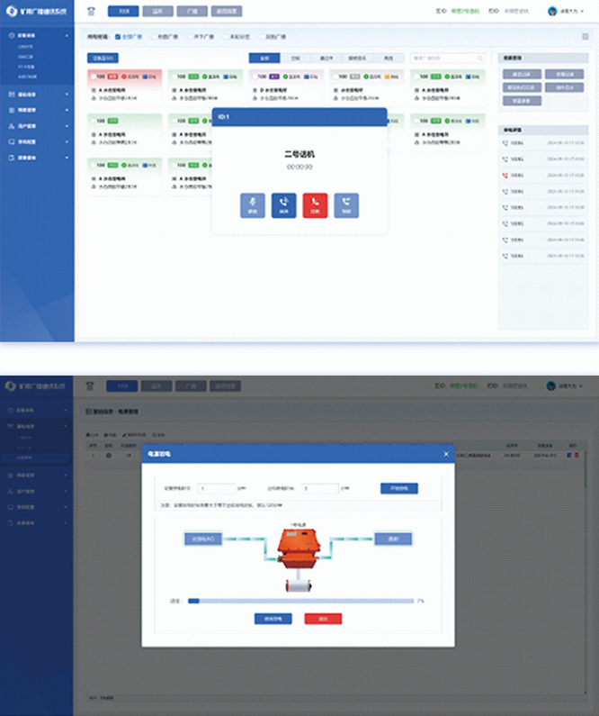Open the user avatar dropdown in the undimmed header

(x=565, y=12)
